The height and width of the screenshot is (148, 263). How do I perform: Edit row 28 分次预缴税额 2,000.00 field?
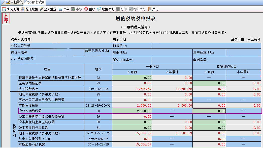tap(132, 111)
